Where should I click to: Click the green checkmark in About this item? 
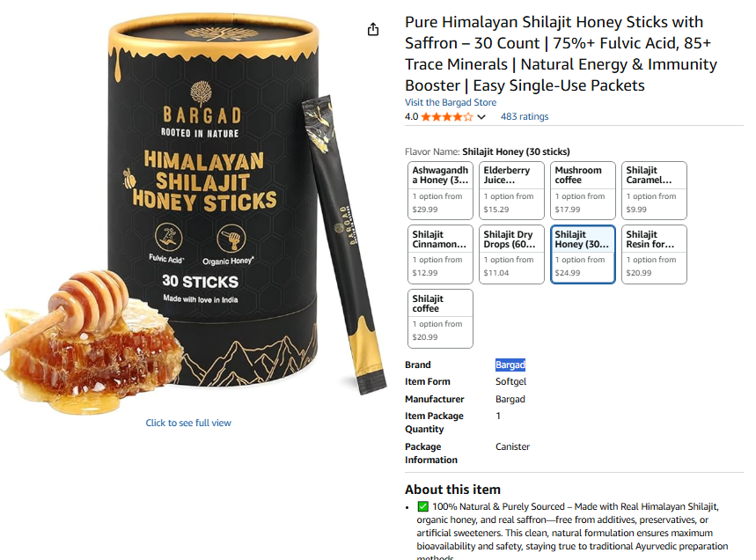pyautogui.click(x=422, y=505)
